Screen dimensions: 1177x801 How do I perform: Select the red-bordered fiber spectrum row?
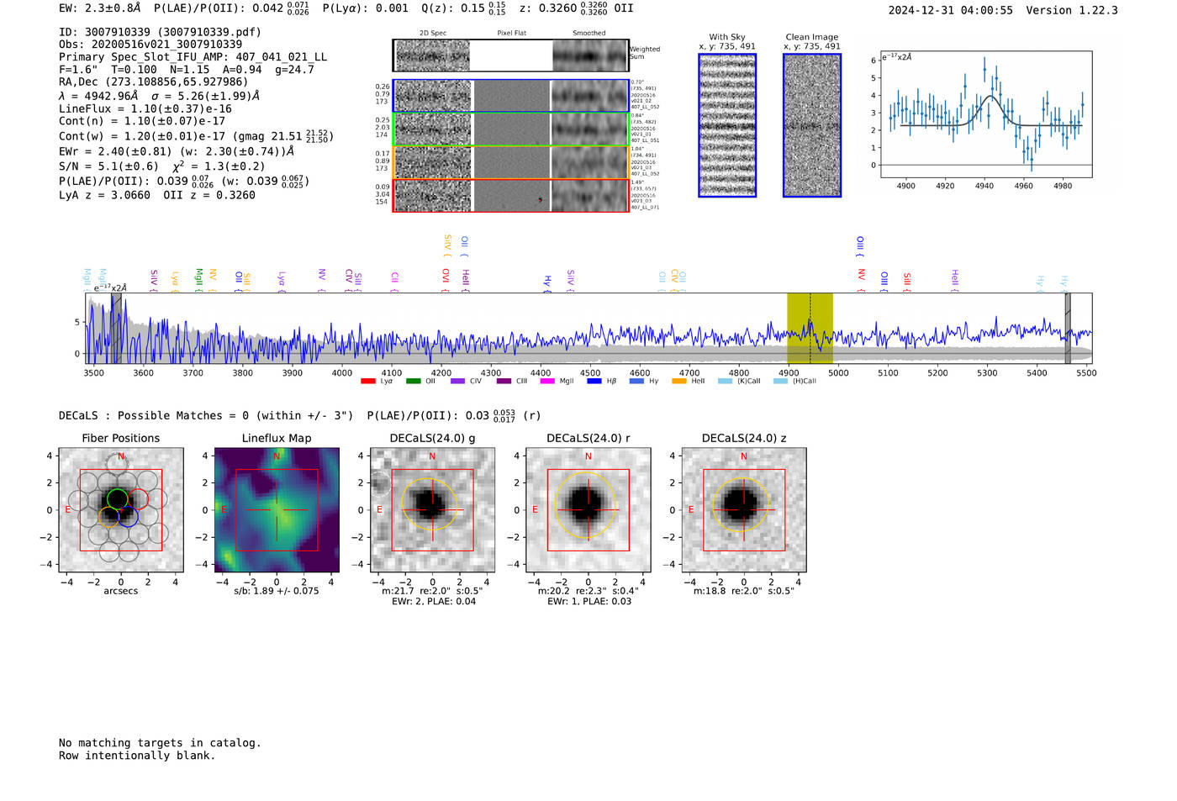point(511,195)
